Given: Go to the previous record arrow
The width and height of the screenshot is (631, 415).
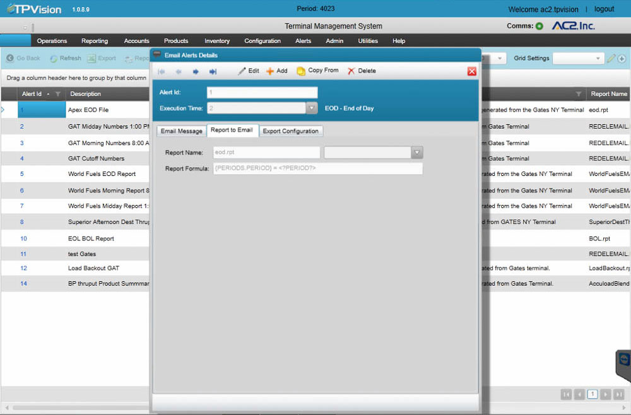Looking at the screenshot, I should coord(179,71).
